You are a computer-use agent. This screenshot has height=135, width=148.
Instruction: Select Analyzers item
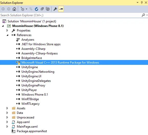[x=28, y=40]
